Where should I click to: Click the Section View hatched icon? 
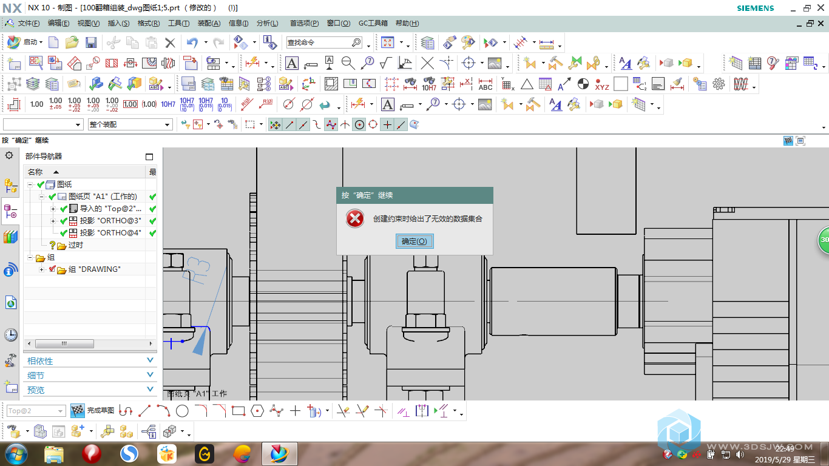coord(112,63)
